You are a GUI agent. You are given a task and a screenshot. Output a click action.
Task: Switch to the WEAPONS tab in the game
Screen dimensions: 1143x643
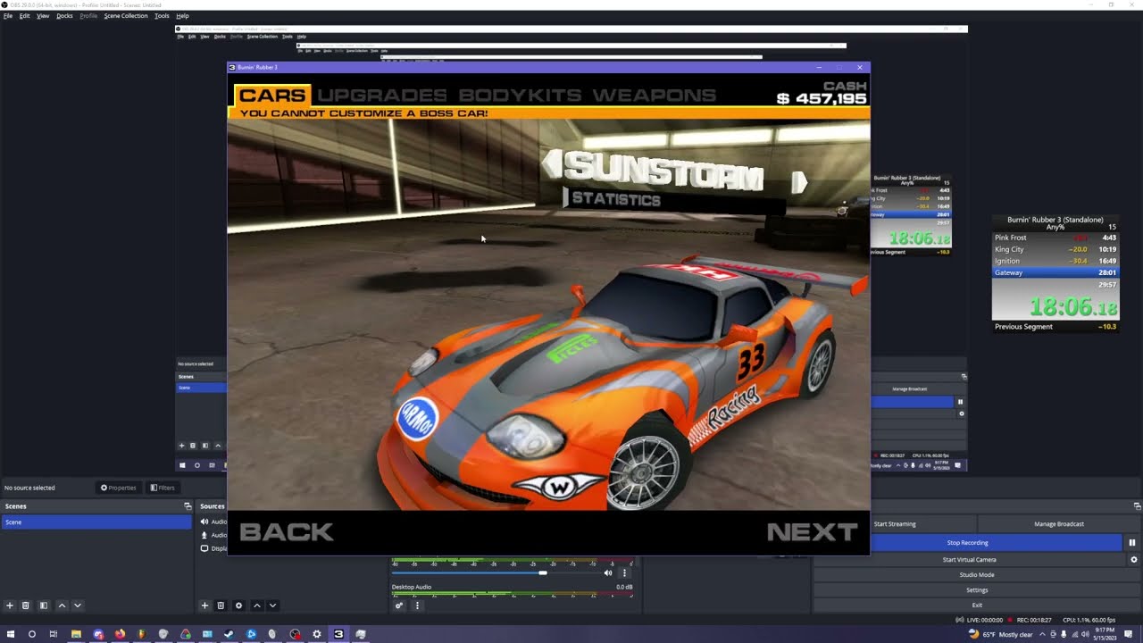pyautogui.click(x=655, y=95)
